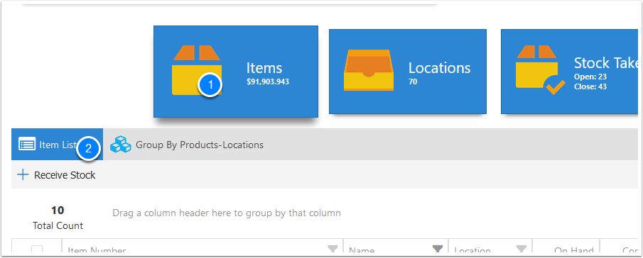Open the Name column filter funnel
Screen dimensions: 643x258
click(438, 249)
